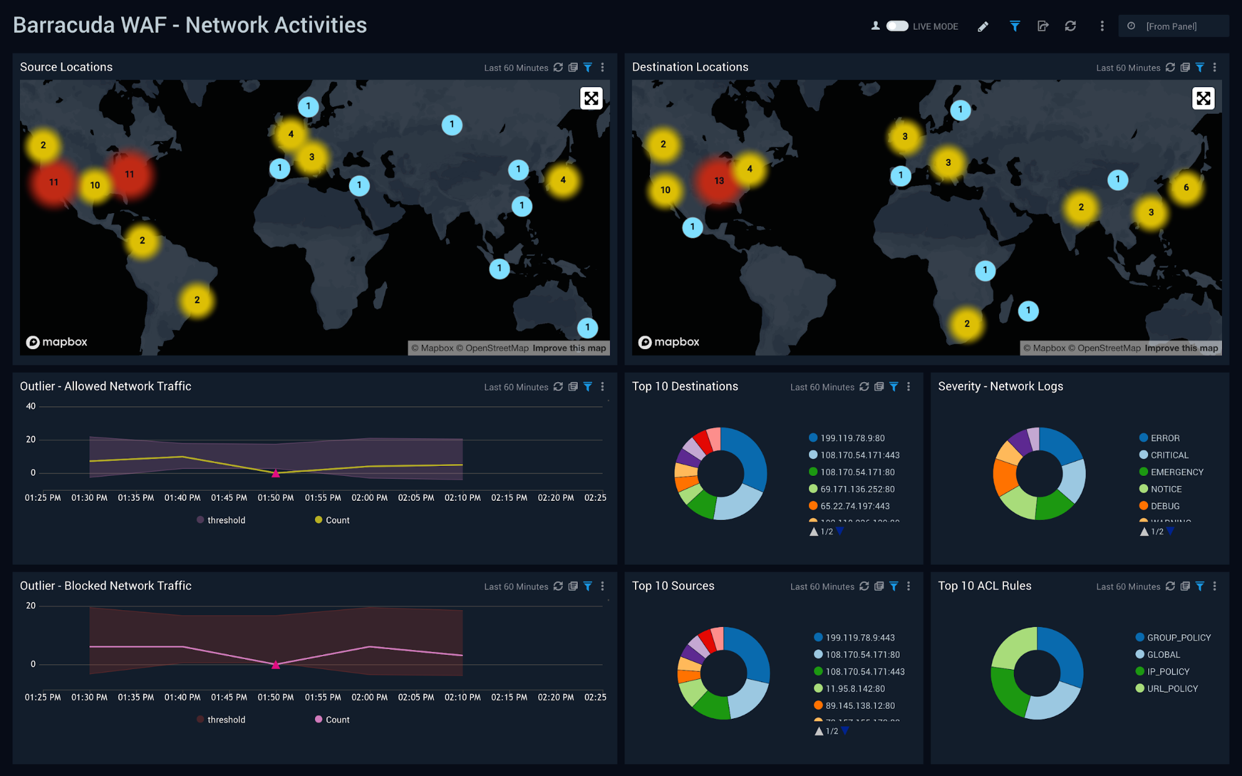Screen dimensions: 1242x776
Task: Open the dashboard filter icon
Action: [x=1015, y=26]
